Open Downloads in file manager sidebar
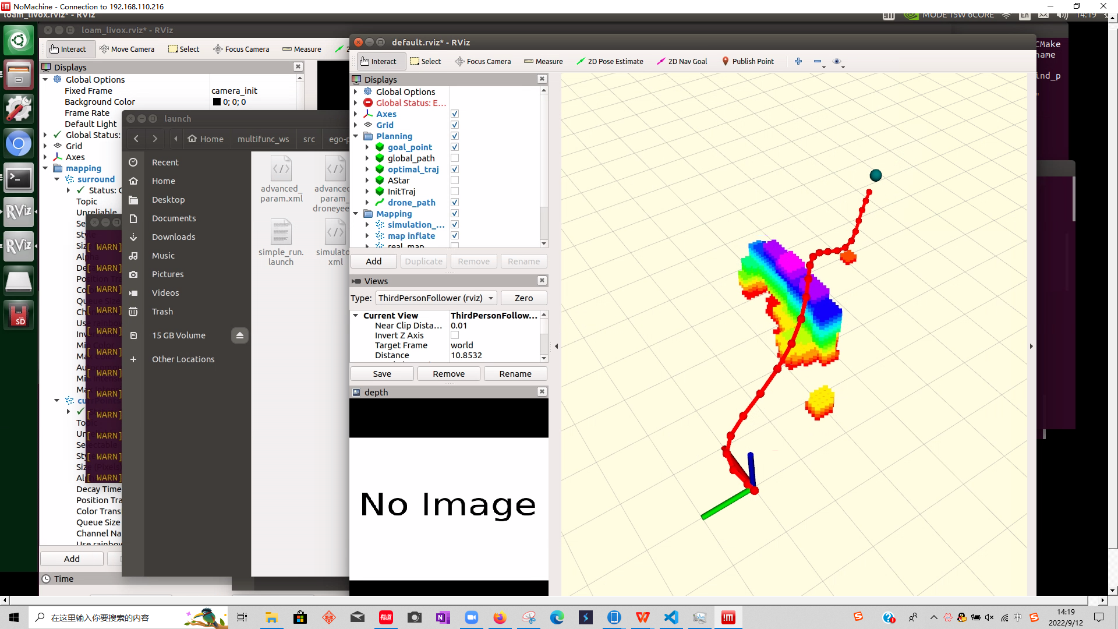 click(174, 237)
